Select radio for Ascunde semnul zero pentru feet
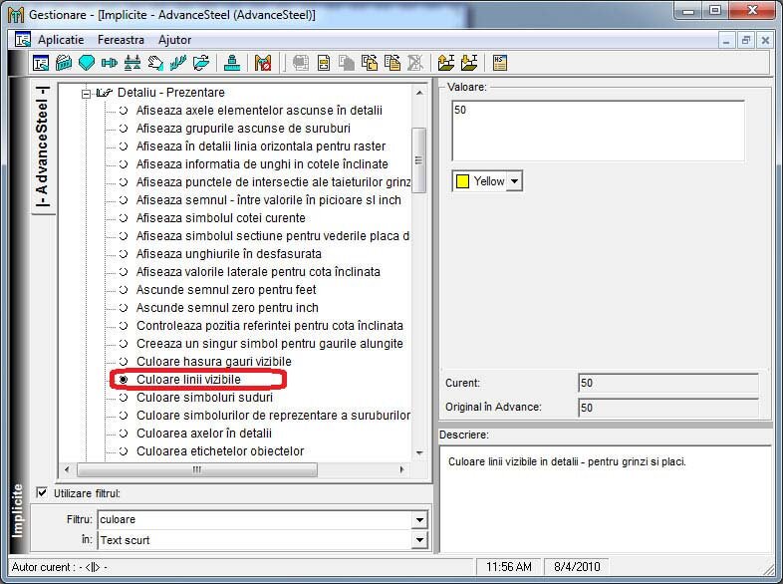This screenshot has width=783, height=584. 124,290
